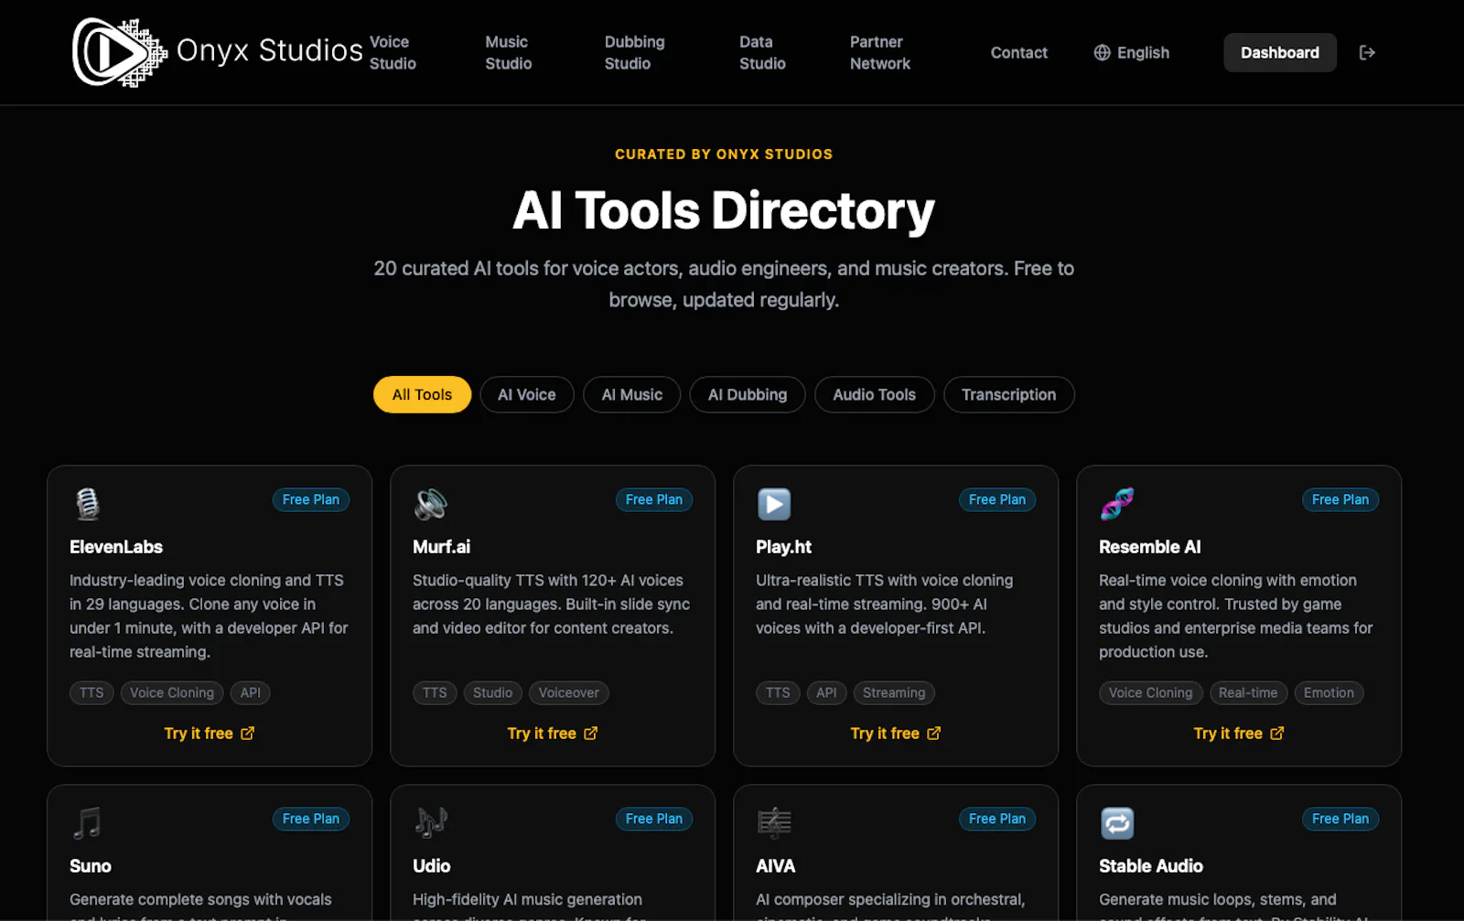This screenshot has width=1464, height=921.
Task: Click the Resemble AI DNA icon
Action: pyautogui.click(x=1117, y=503)
